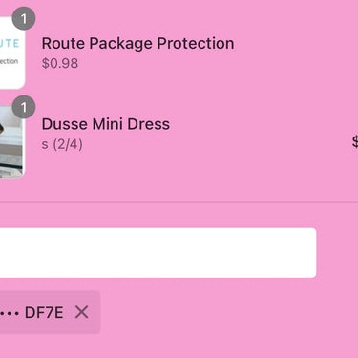
Task: Select the applied DF7E code tag
Action: 50,312
